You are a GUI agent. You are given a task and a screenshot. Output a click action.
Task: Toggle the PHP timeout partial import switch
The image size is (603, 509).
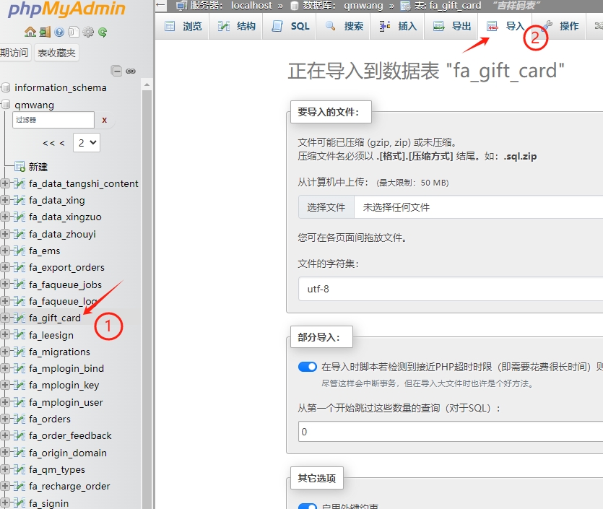308,367
